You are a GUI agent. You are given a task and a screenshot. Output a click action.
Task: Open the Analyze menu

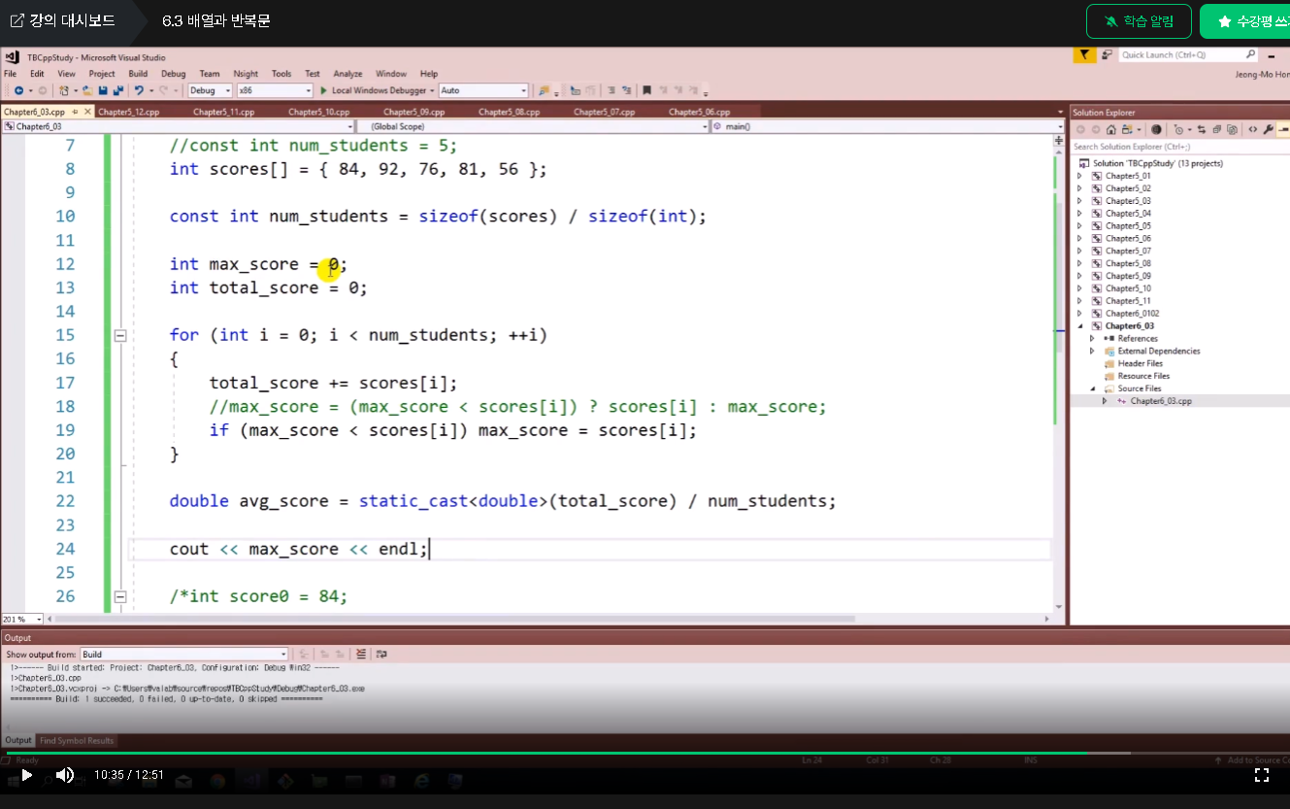[347, 74]
